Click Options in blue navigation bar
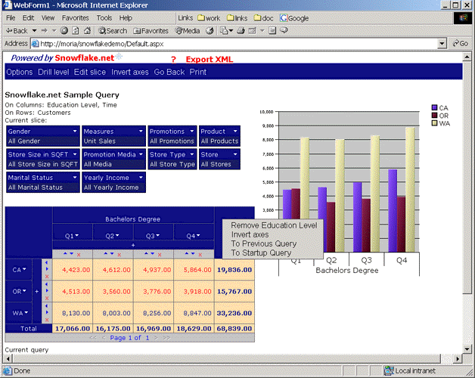Image resolution: width=475 pixels, height=378 pixels. point(20,72)
